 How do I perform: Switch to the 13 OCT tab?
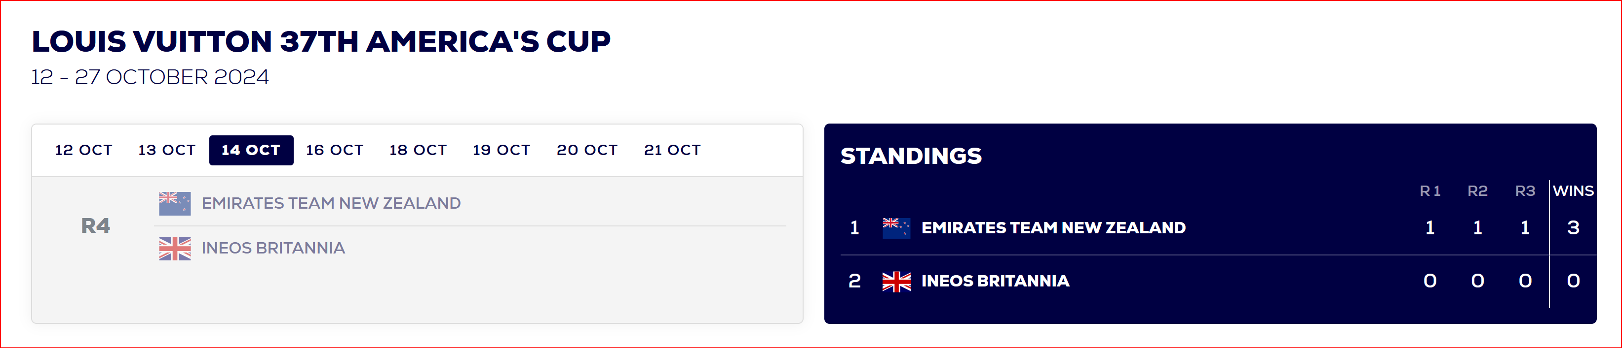167,150
